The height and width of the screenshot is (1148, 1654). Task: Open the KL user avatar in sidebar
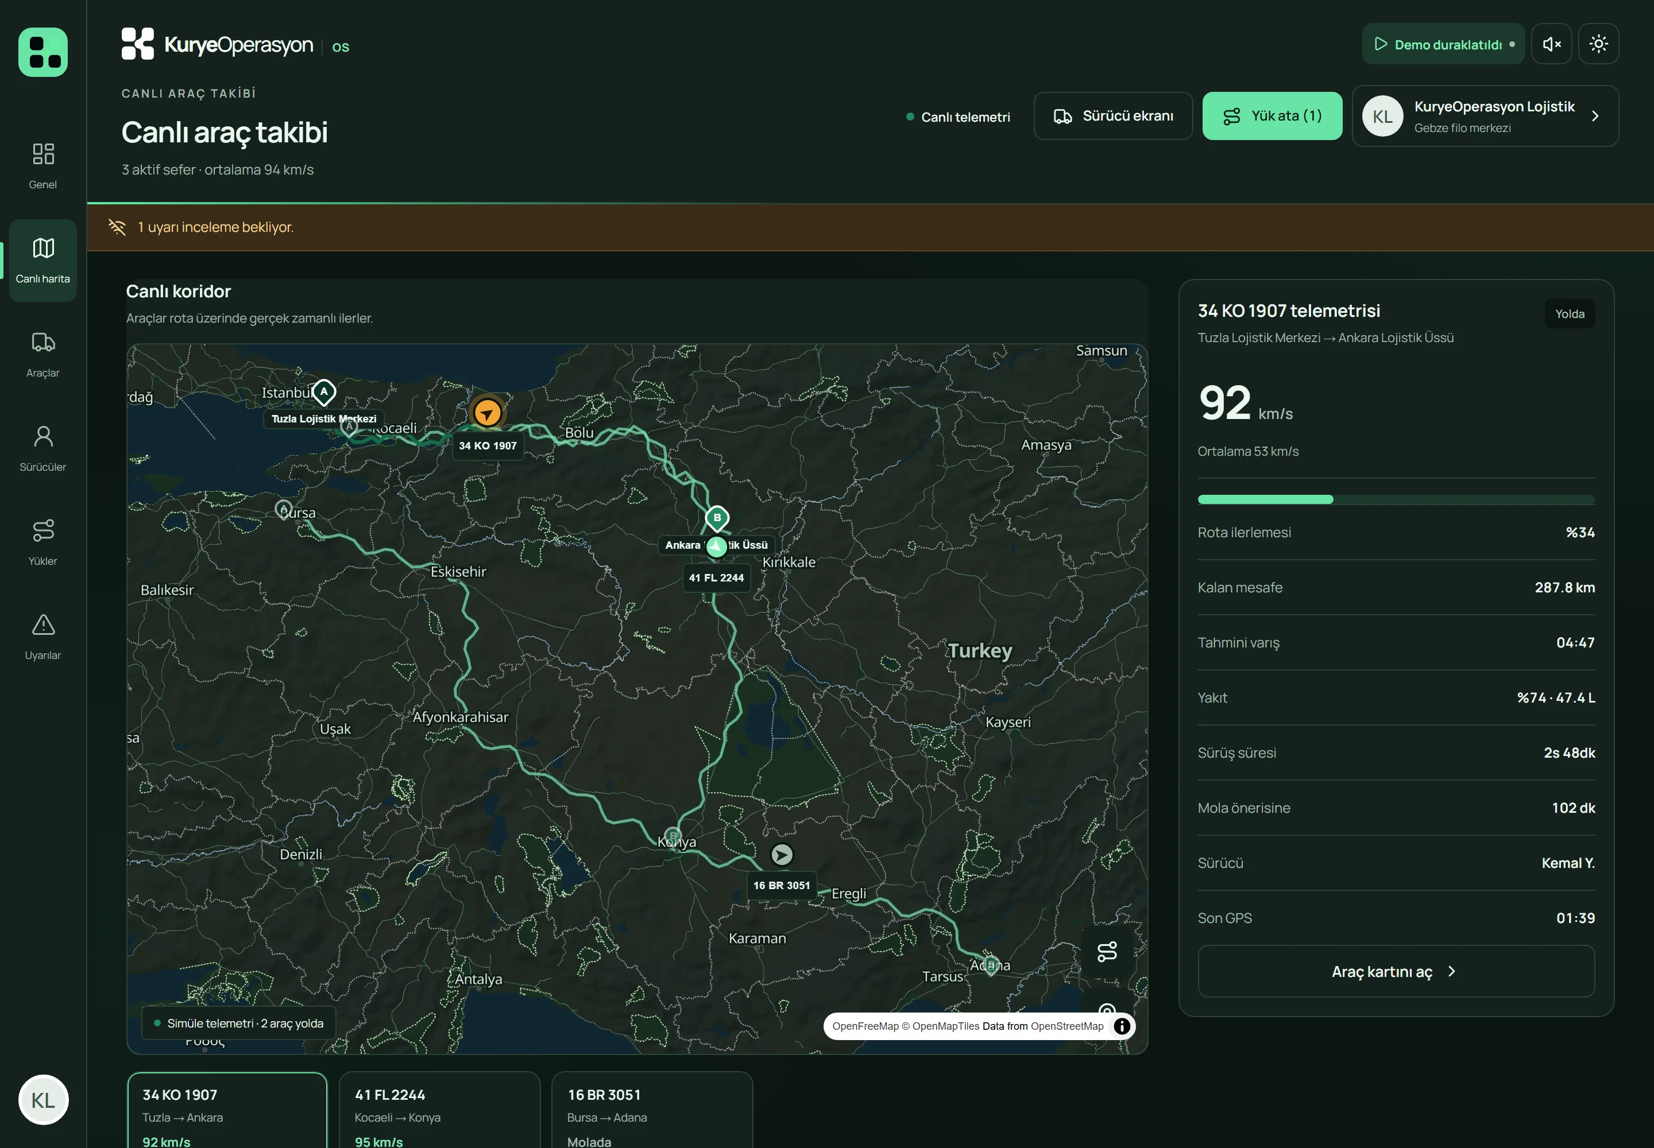pos(43,1100)
